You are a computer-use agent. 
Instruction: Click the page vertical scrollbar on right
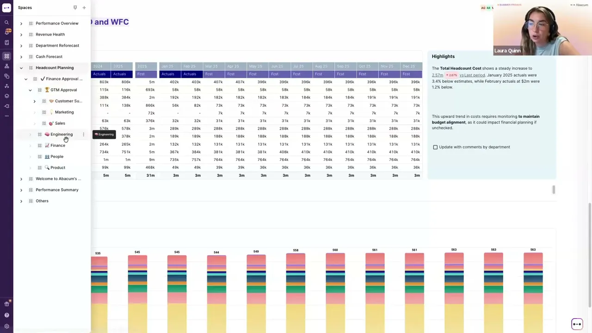(x=590, y=254)
